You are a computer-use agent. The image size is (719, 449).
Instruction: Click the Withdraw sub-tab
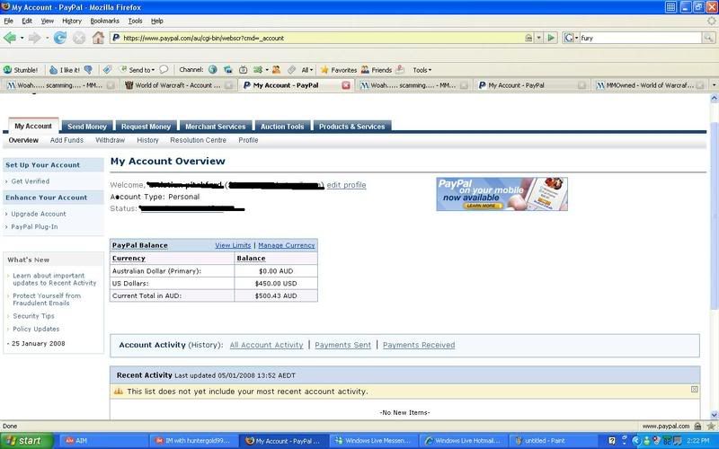(x=110, y=140)
